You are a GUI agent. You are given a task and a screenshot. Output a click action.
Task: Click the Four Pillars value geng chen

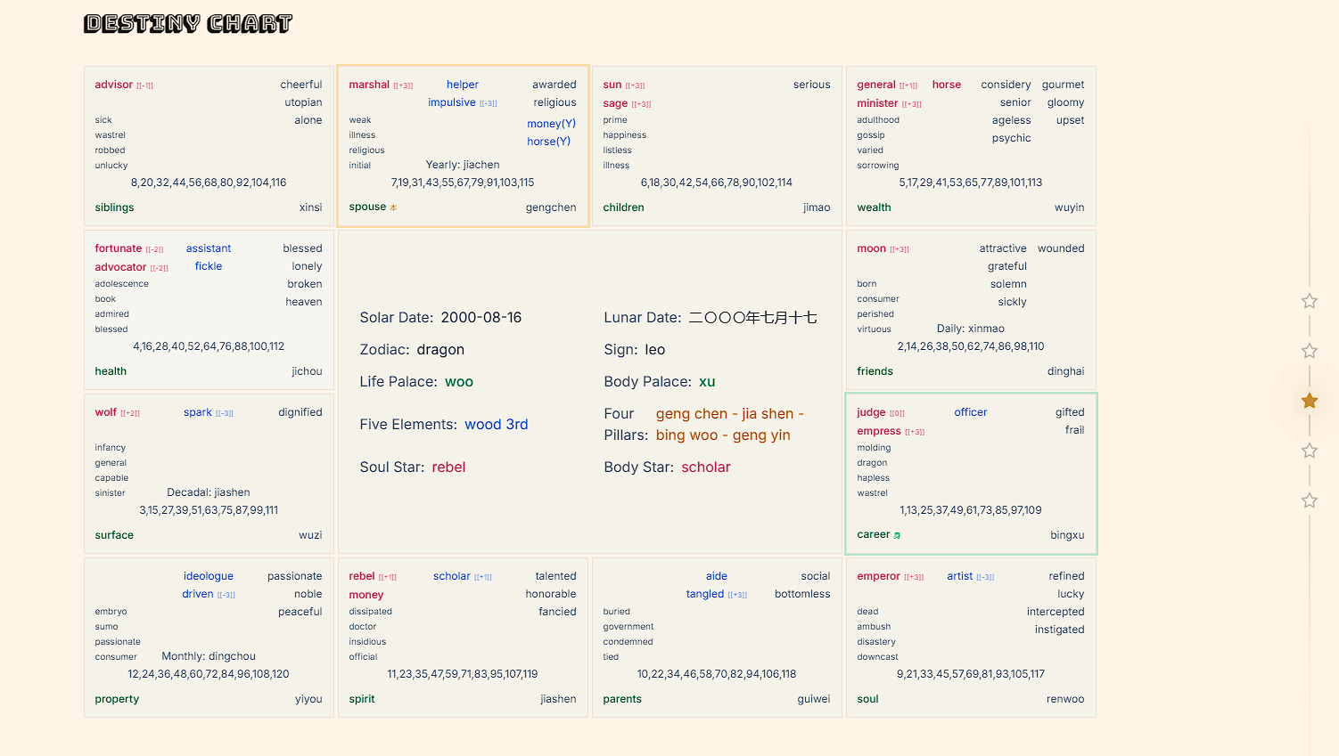[x=692, y=414]
